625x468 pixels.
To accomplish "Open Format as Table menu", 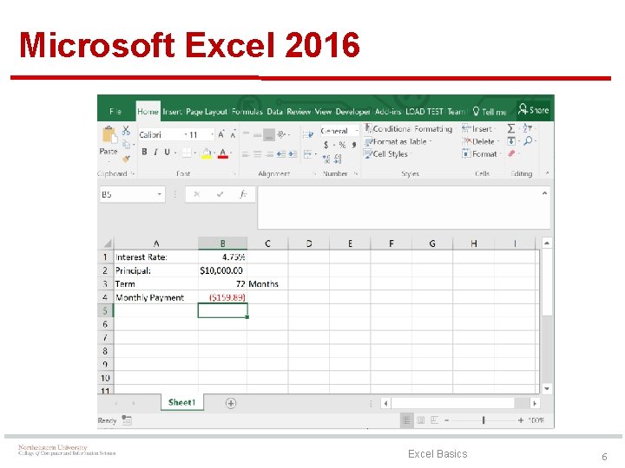I will point(398,141).
